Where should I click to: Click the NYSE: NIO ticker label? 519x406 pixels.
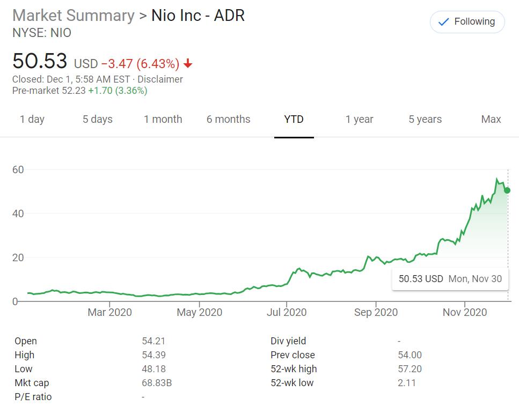pos(42,33)
